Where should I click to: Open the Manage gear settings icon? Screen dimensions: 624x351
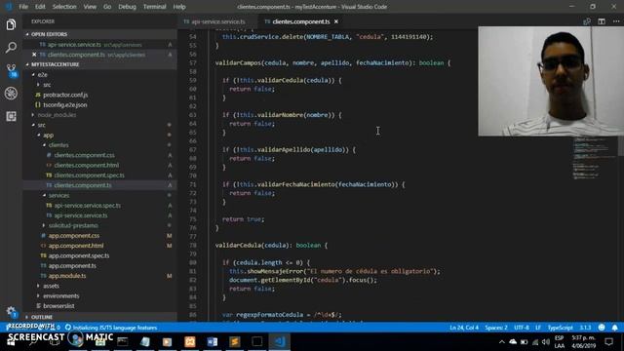(x=11, y=311)
